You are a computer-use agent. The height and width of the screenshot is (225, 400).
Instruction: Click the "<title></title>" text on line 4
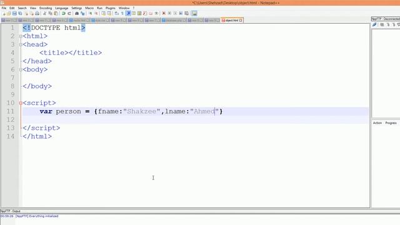pyautogui.click(x=71, y=52)
